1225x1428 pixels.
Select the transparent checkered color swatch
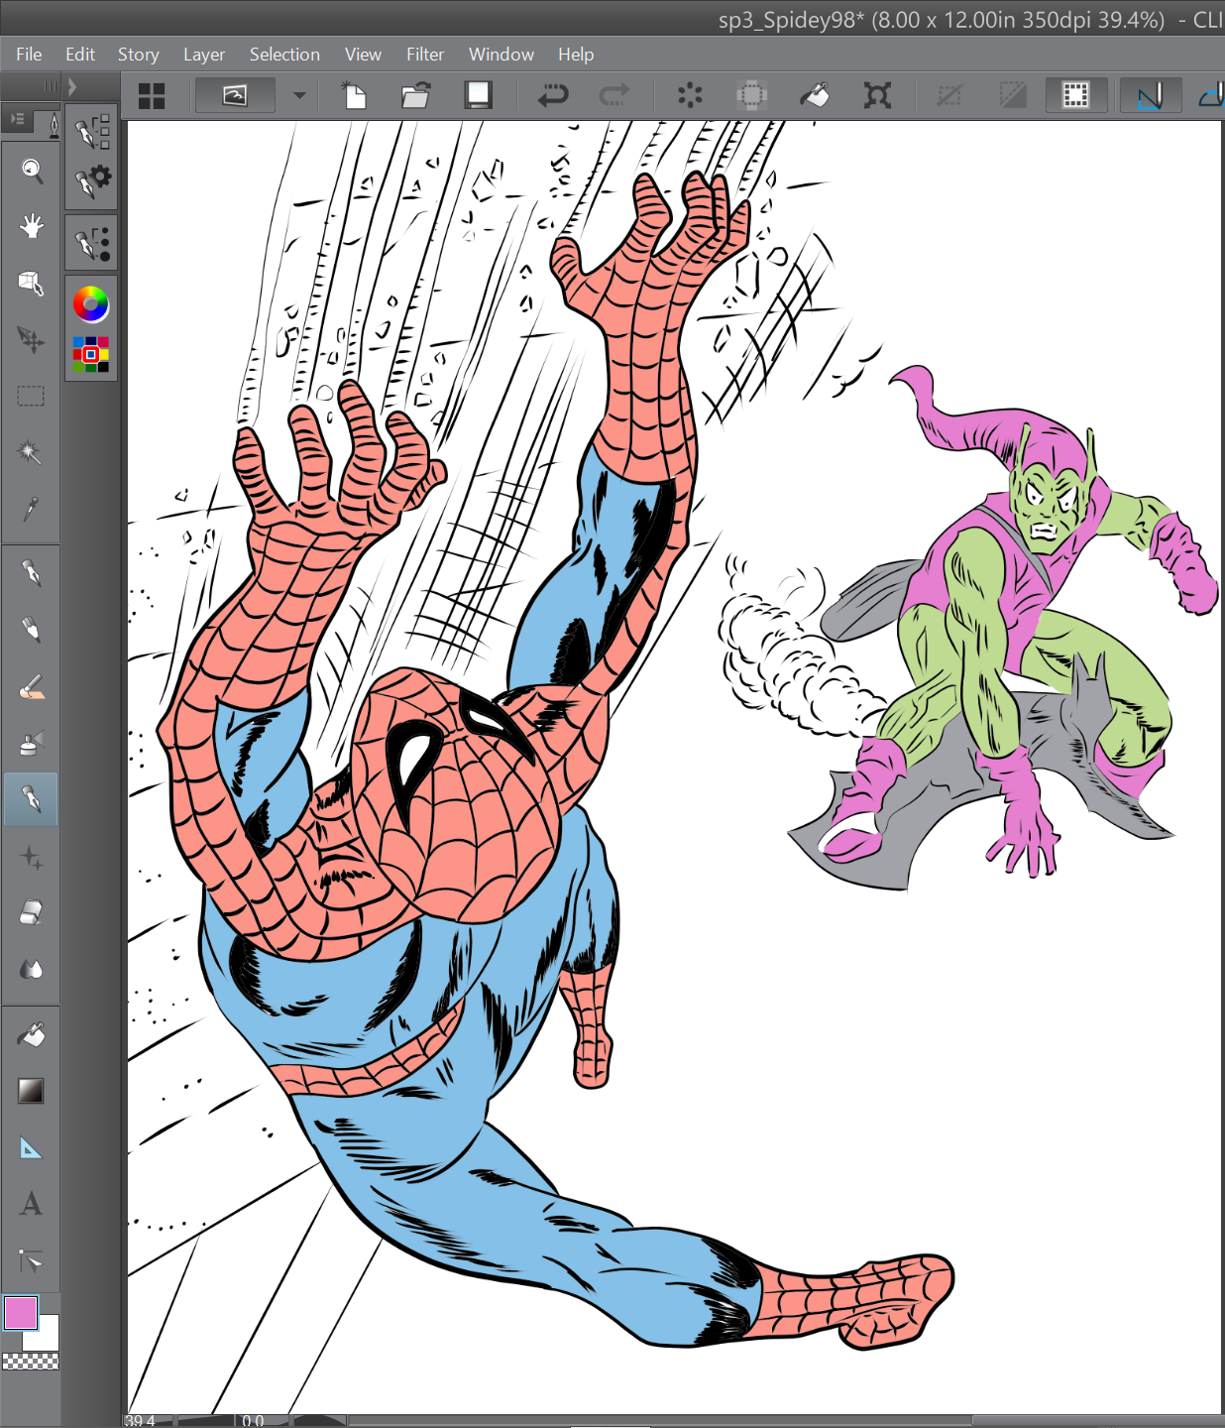(x=31, y=1363)
